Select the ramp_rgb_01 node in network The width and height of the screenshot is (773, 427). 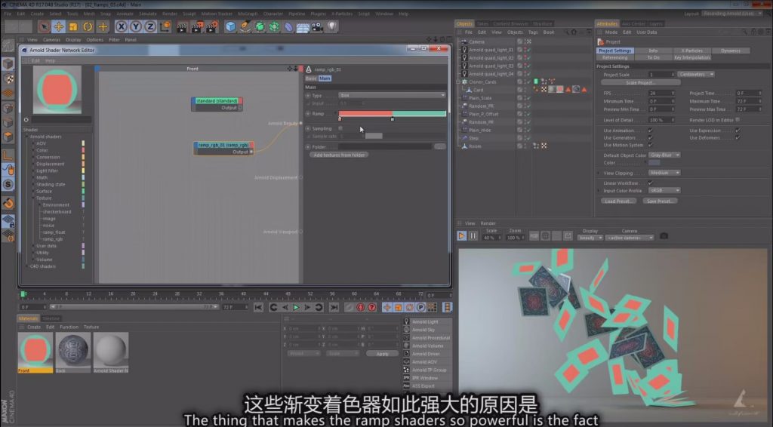(223, 149)
